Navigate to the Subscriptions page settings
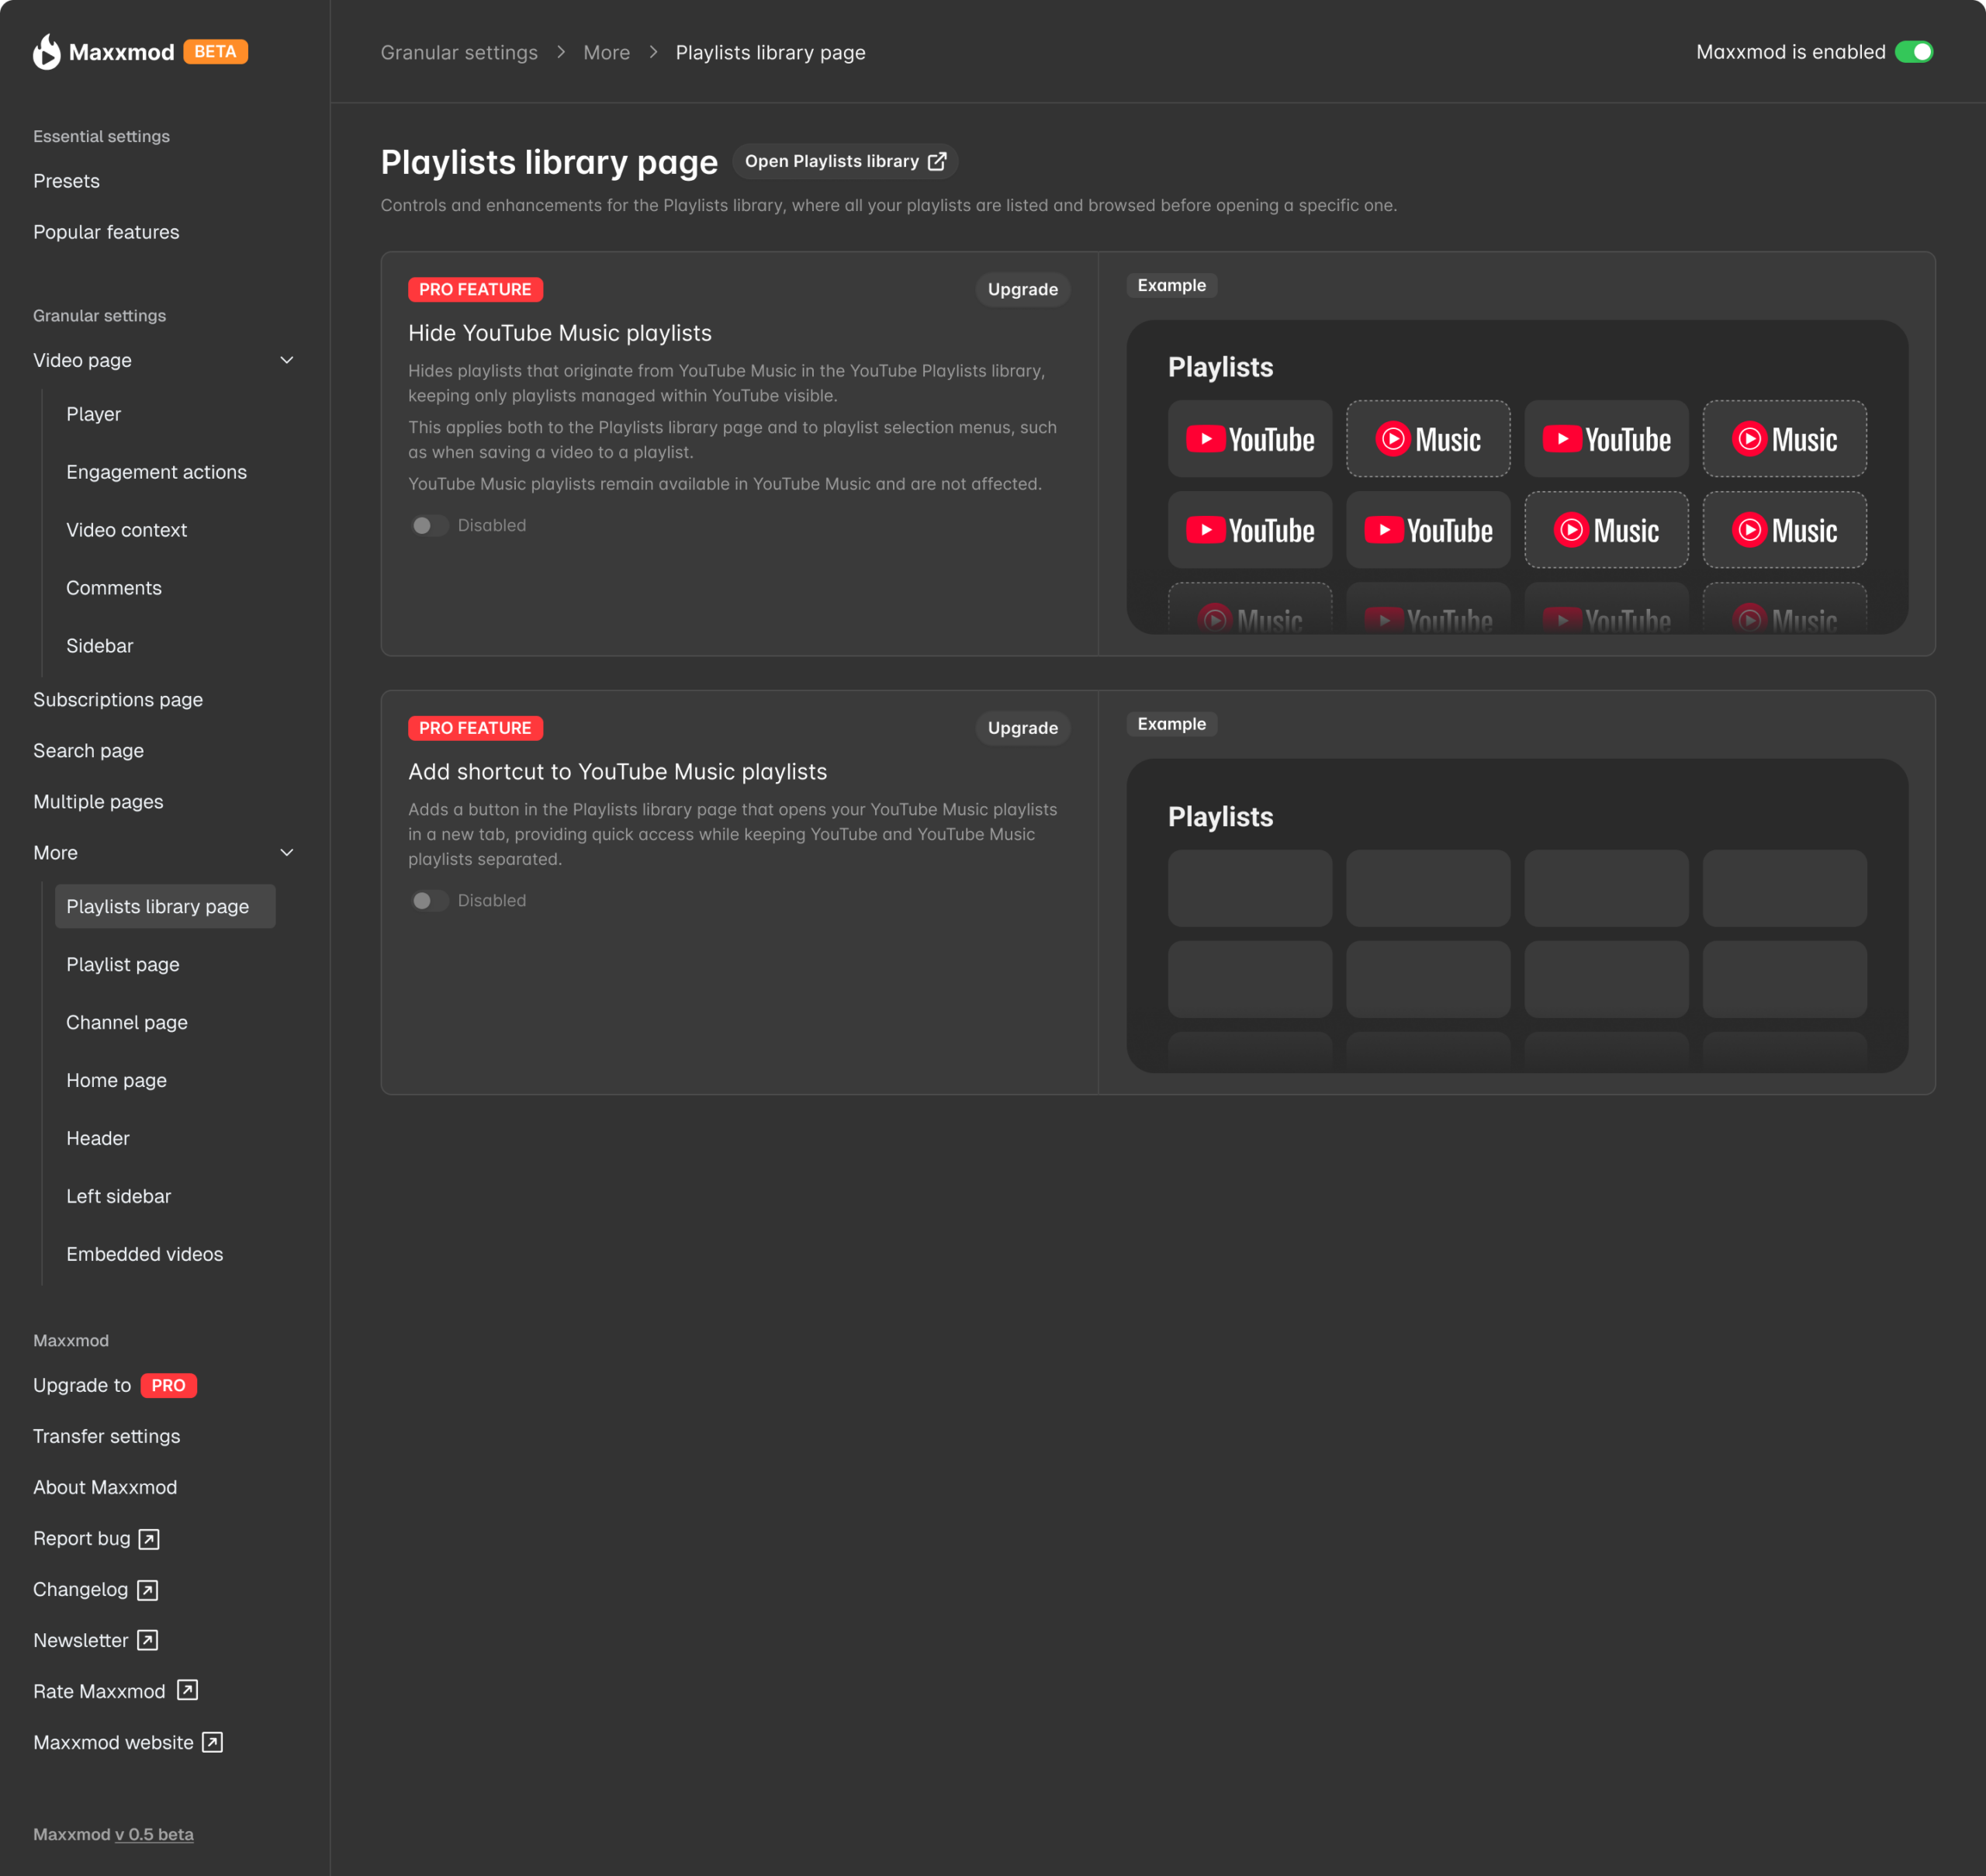Image resolution: width=1986 pixels, height=1876 pixels. [117, 699]
